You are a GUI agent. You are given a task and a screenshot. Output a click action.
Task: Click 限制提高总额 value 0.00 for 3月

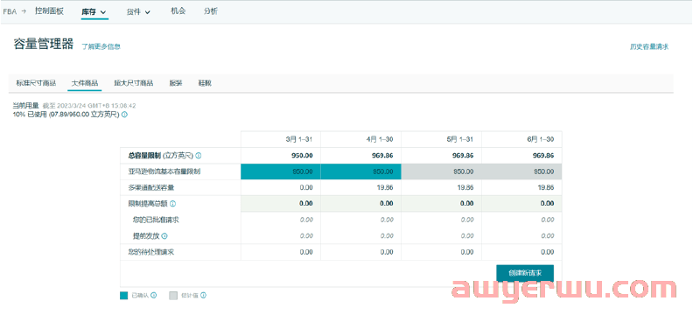(x=306, y=204)
